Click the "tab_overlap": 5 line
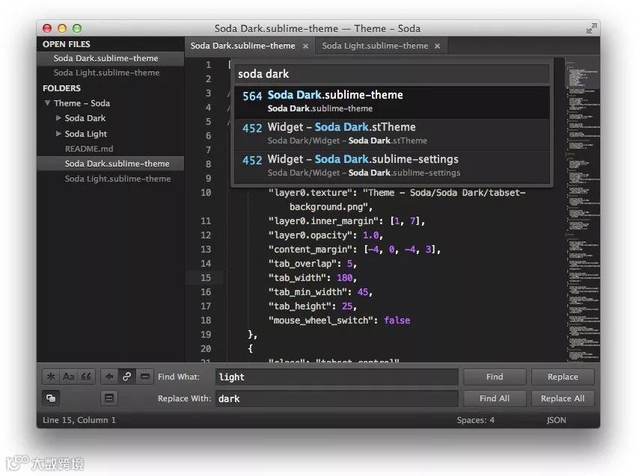 [x=312, y=264]
